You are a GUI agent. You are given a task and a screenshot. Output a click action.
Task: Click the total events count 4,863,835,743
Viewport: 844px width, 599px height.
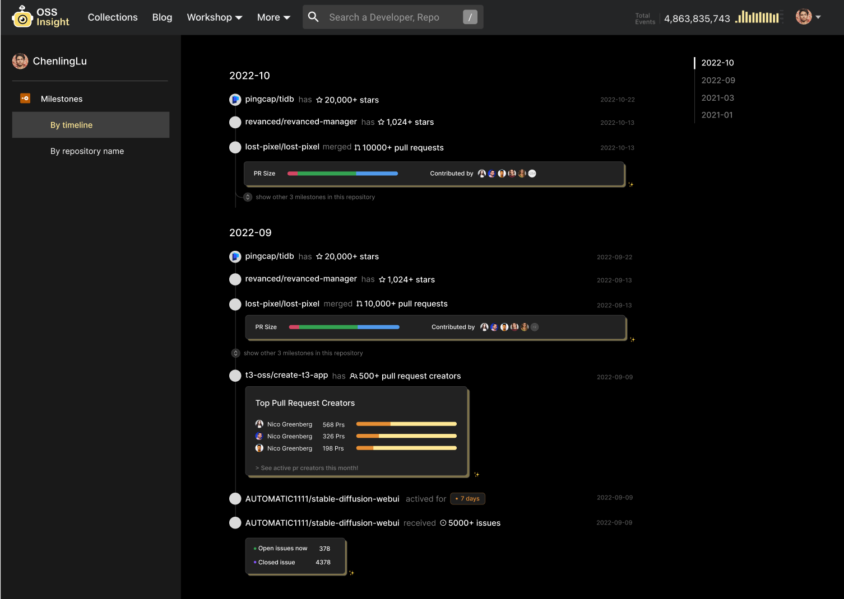coord(697,18)
